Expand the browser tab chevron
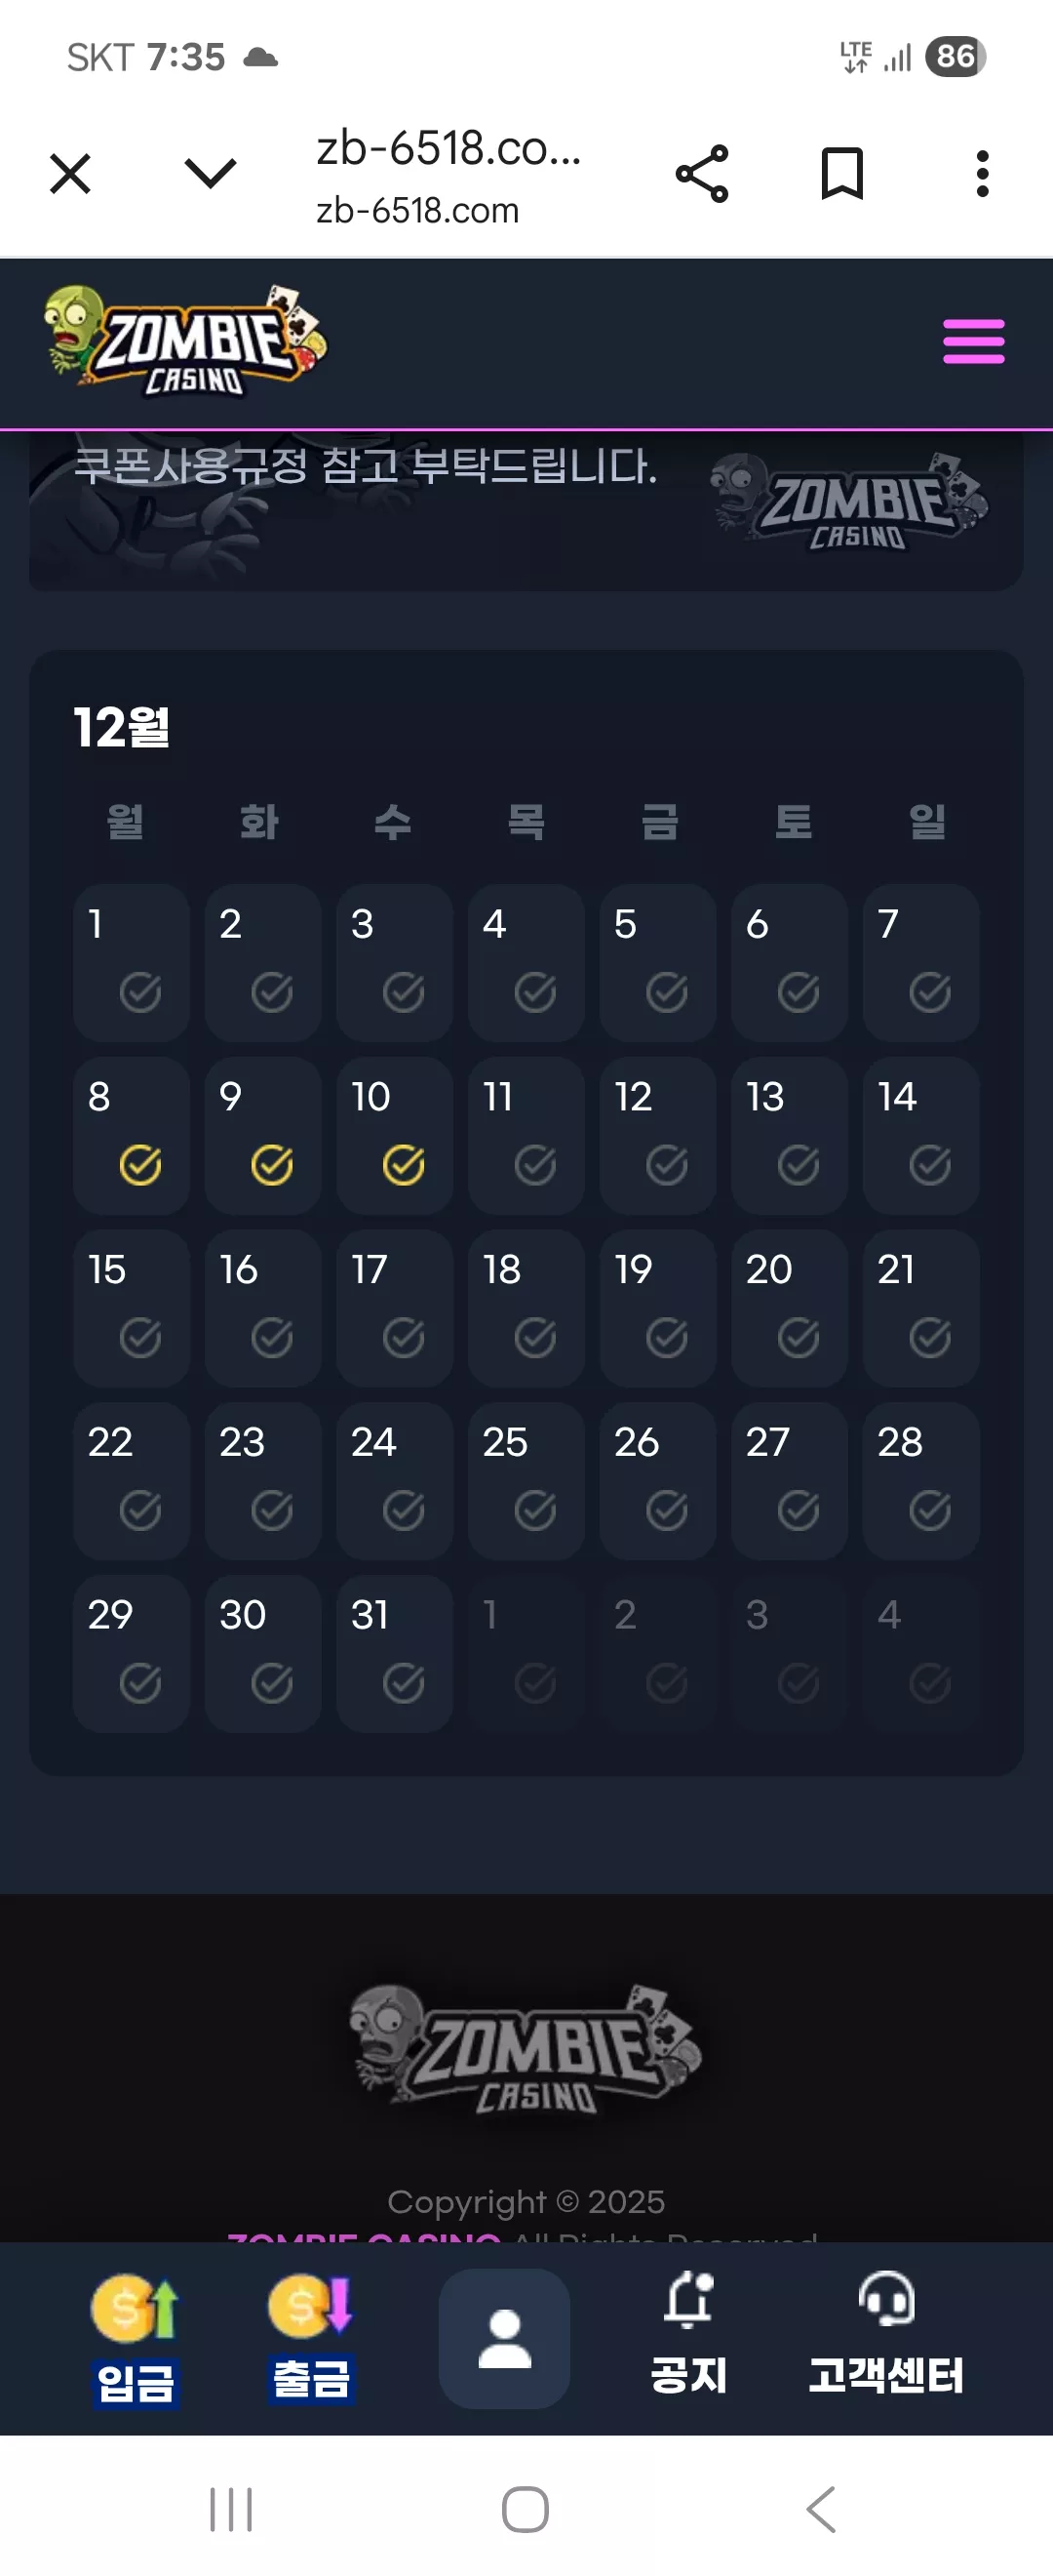 (211, 174)
